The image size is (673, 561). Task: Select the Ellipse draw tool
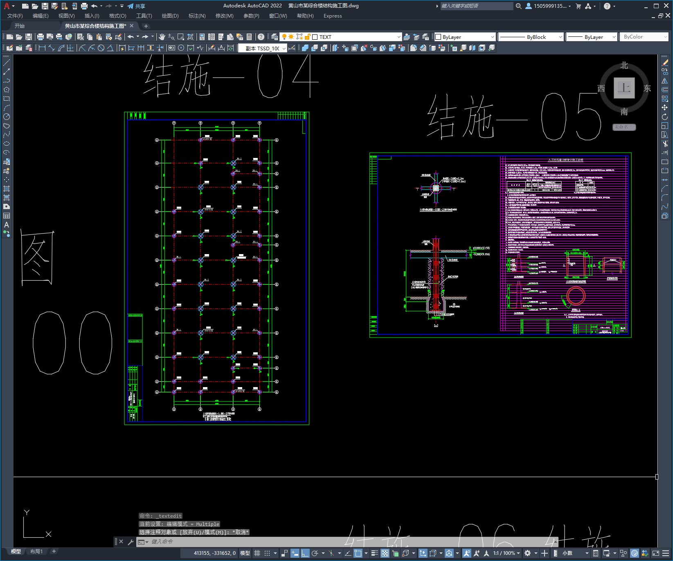tap(7, 144)
